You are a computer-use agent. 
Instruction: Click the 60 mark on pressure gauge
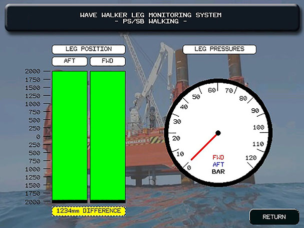click(212, 91)
